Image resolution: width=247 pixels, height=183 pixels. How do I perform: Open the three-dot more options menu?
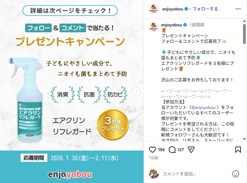[x=238, y=9]
